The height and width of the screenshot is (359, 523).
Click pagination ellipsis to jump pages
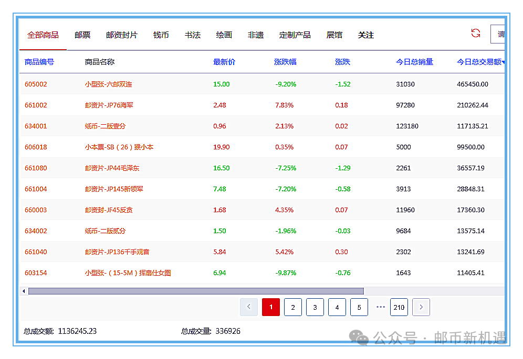(x=381, y=307)
